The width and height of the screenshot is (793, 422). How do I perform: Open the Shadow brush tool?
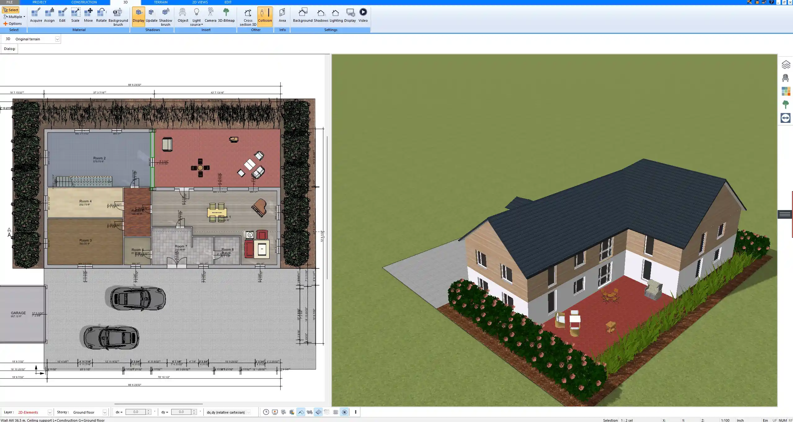point(165,16)
